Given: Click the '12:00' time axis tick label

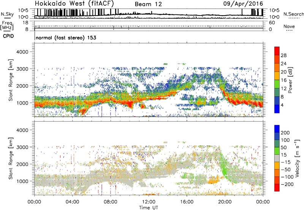Looking at the screenshot, I should coord(149,202).
